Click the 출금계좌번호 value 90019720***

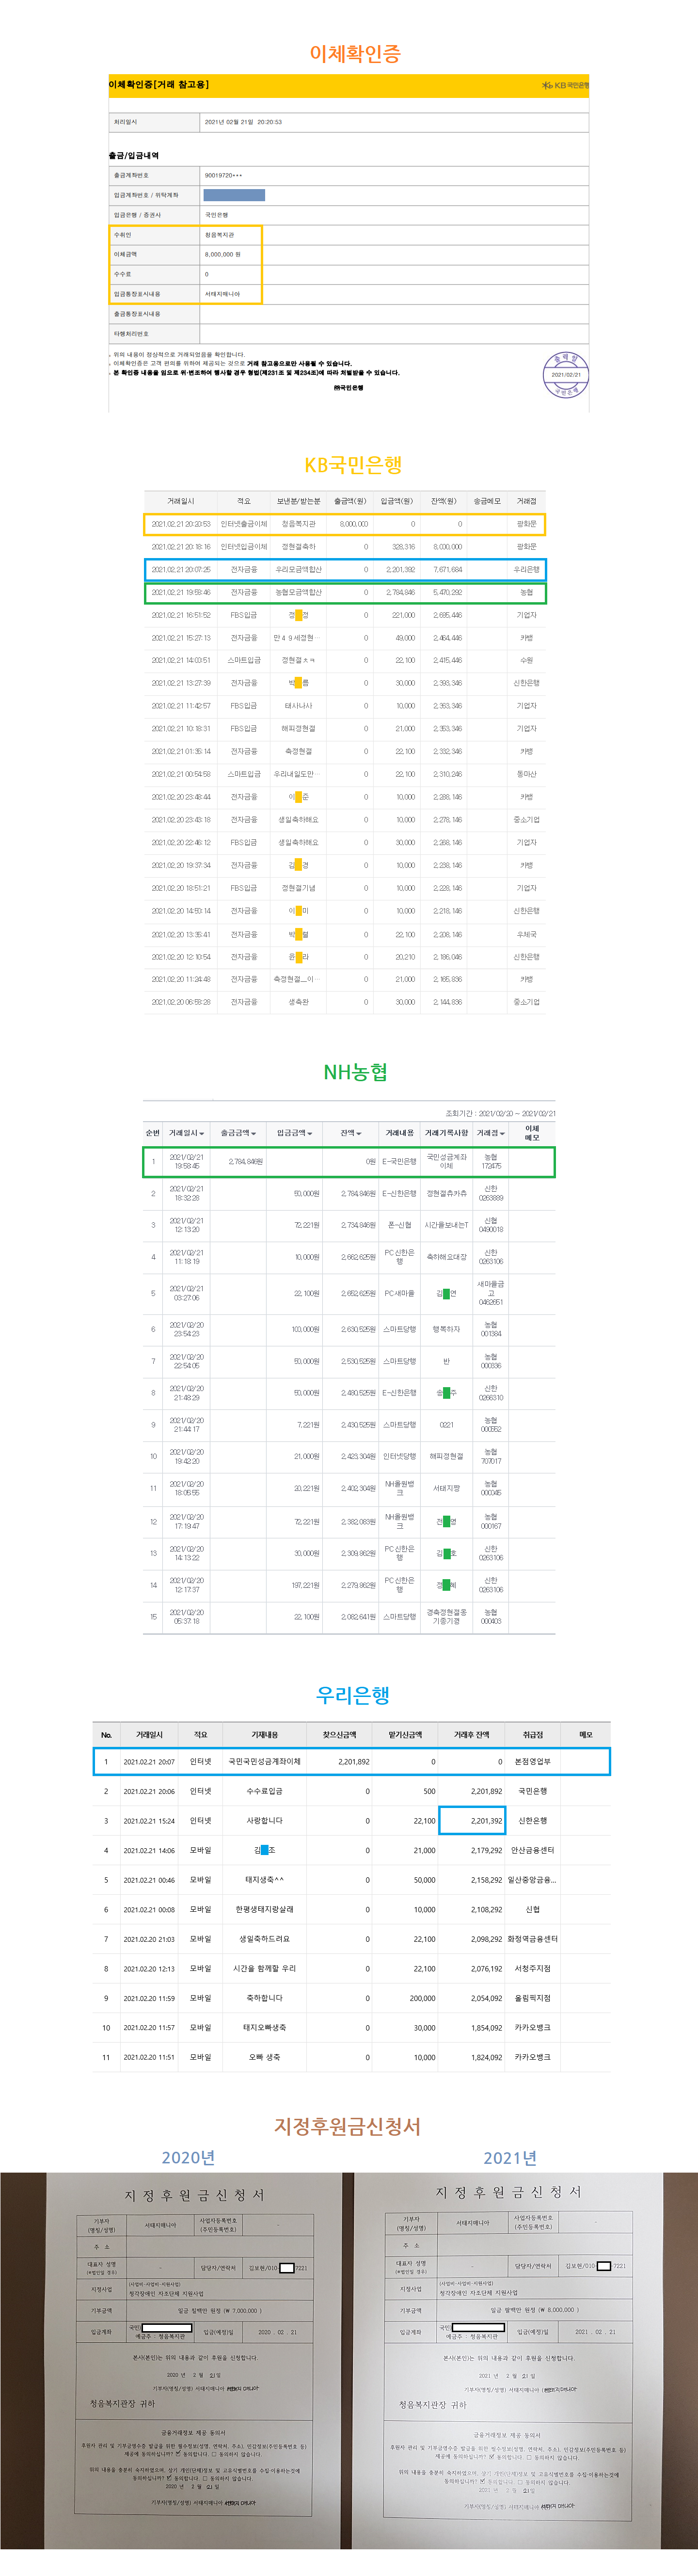pos(223,175)
